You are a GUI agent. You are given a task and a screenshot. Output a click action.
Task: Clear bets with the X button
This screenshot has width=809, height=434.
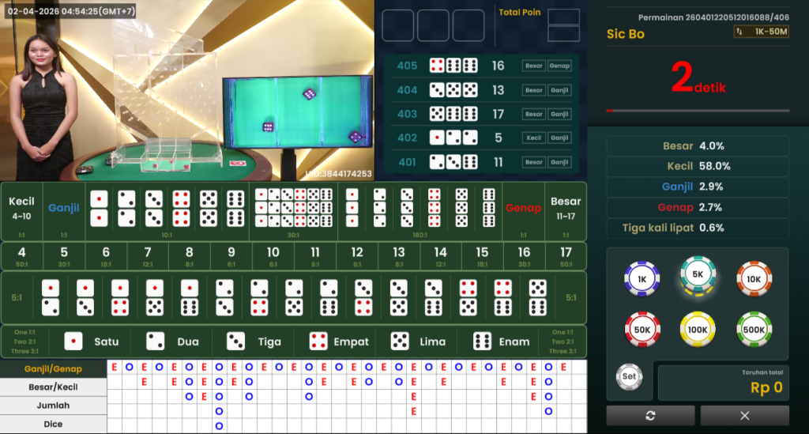pos(744,415)
